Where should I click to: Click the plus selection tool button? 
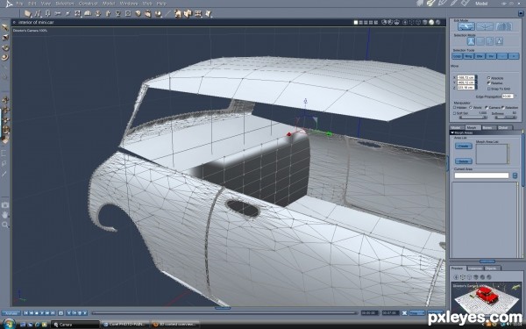(x=514, y=56)
